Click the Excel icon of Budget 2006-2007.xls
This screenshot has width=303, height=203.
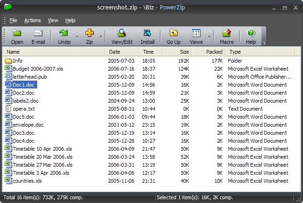pyautogui.click(x=8, y=69)
